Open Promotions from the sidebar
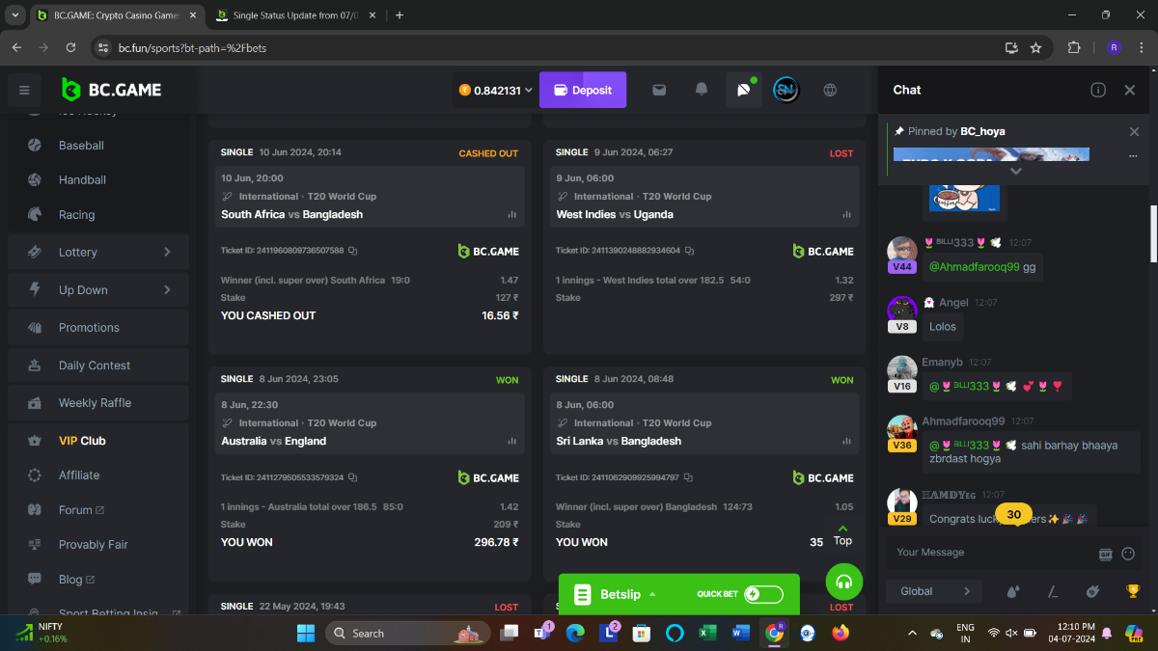The image size is (1158, 651). pos(89,328)
